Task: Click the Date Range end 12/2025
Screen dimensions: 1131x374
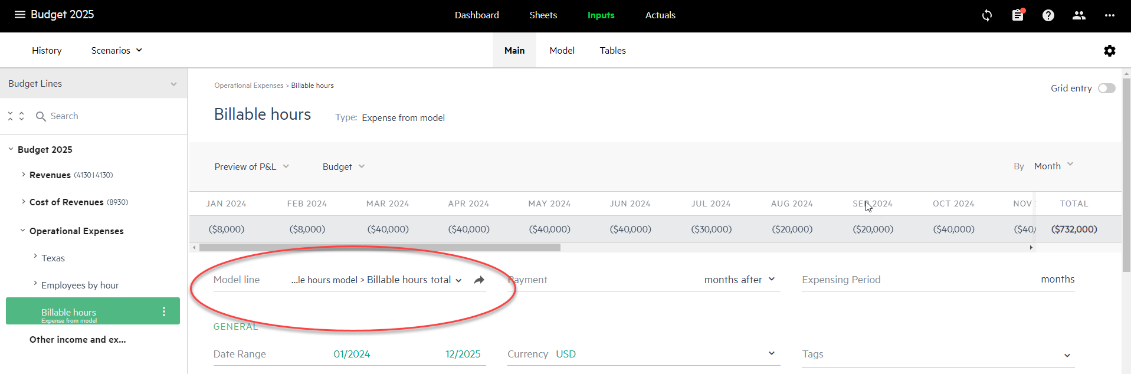Action: tap(463, 354)
